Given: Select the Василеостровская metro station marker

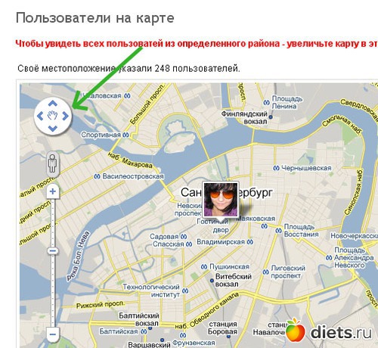Looking at the screenshot, I should pos(97,176).
